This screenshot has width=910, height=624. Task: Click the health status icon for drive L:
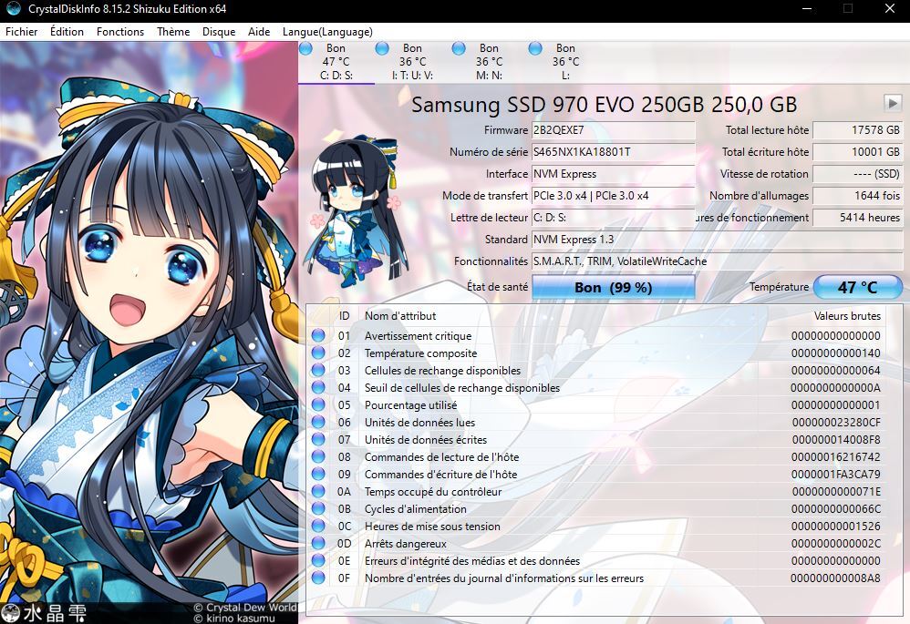pyautogui.click(x=534, y=47)
